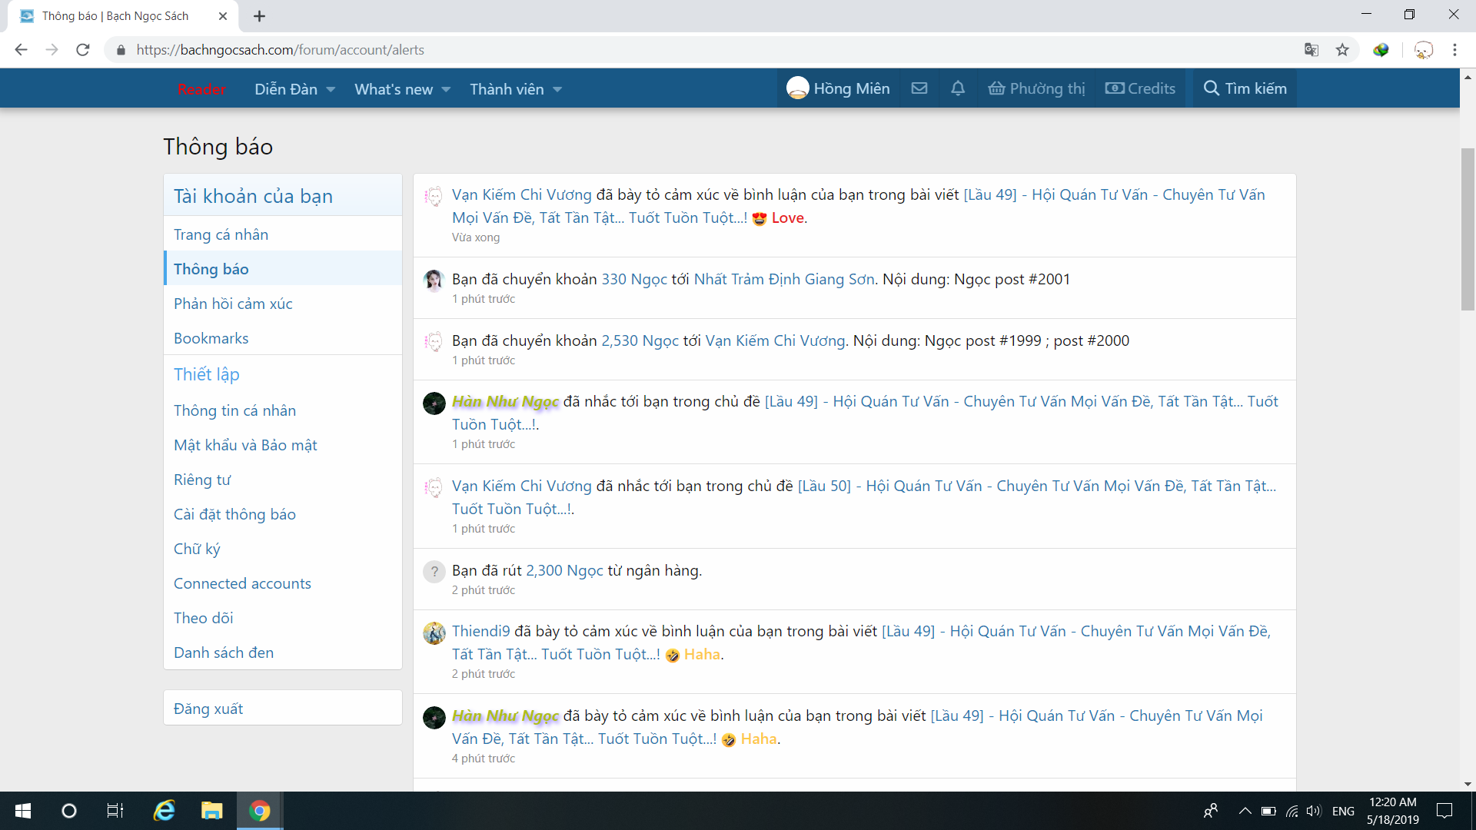Open Phường thị shop in navbar

pyautogui.click(x=1037, y=88)
